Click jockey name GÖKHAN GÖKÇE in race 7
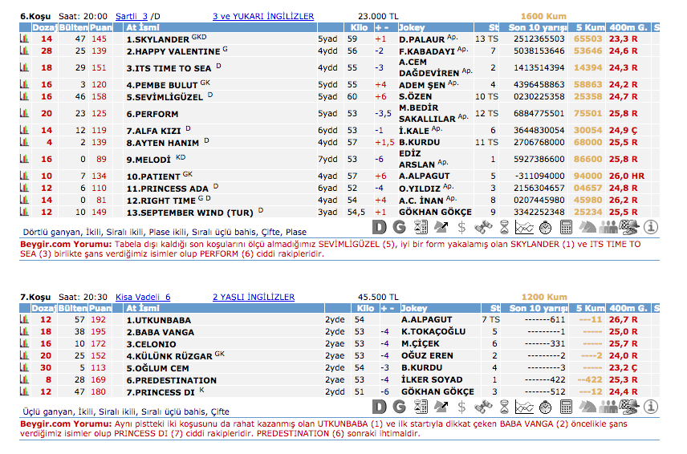Image resolution: width=687 pixels, height=454 pixels. click(437, 392)
